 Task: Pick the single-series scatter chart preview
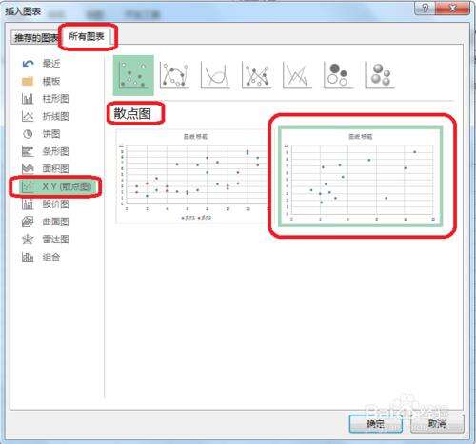coord(360,177)
